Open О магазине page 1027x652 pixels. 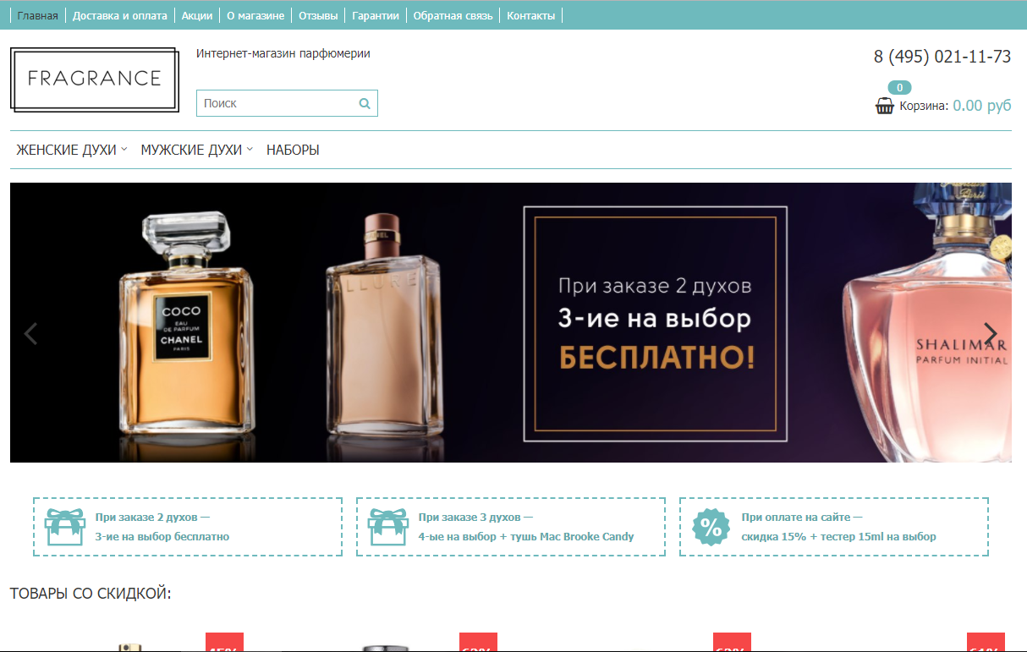click(x=255, y=16)
